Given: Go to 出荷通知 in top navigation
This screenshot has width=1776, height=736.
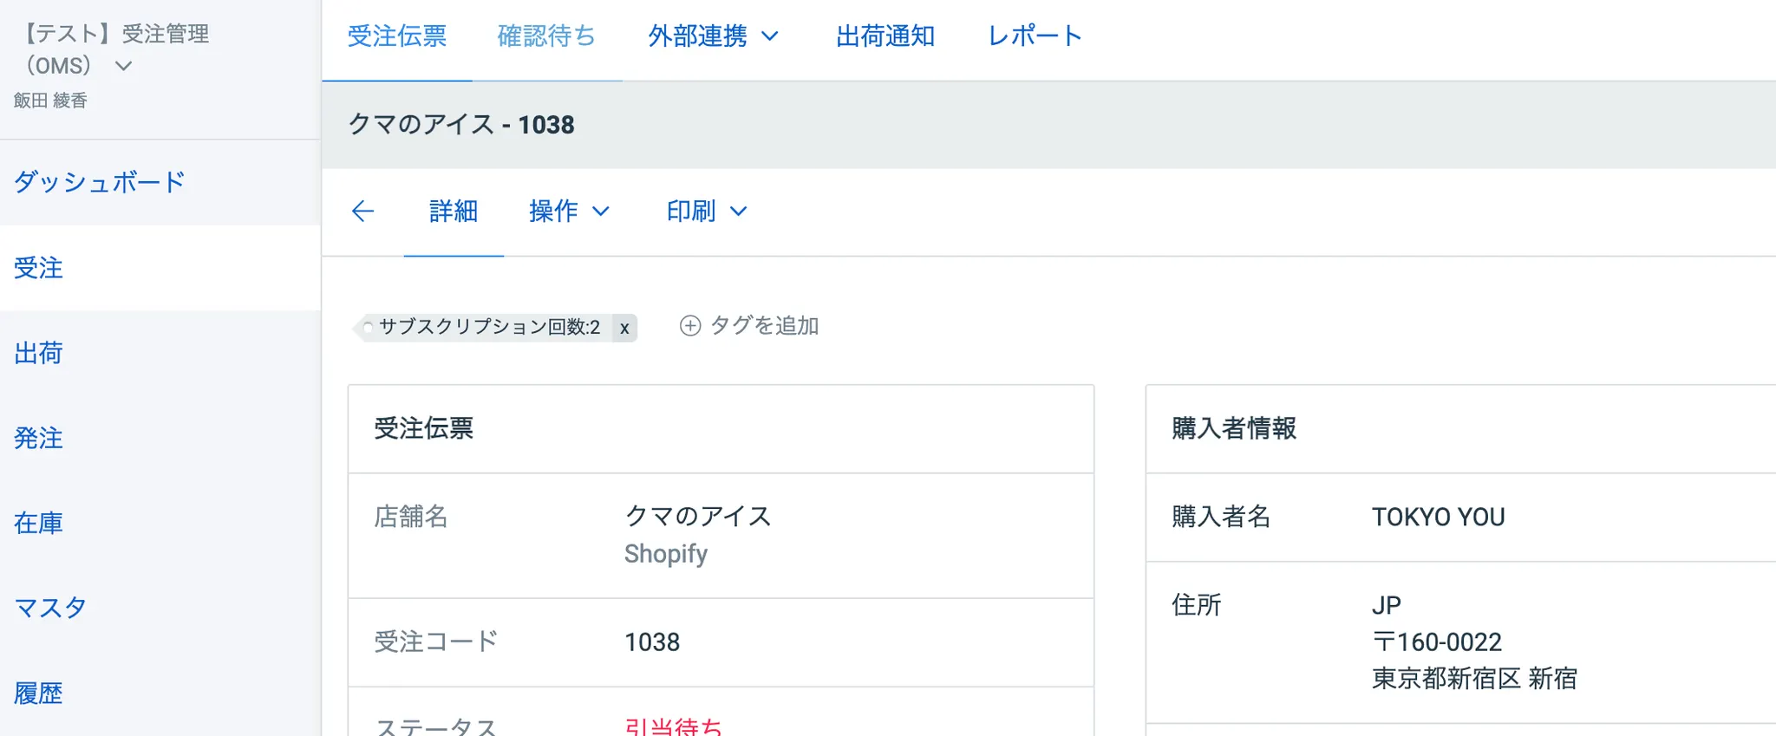Looking at the screenshot, I should 885,36.
